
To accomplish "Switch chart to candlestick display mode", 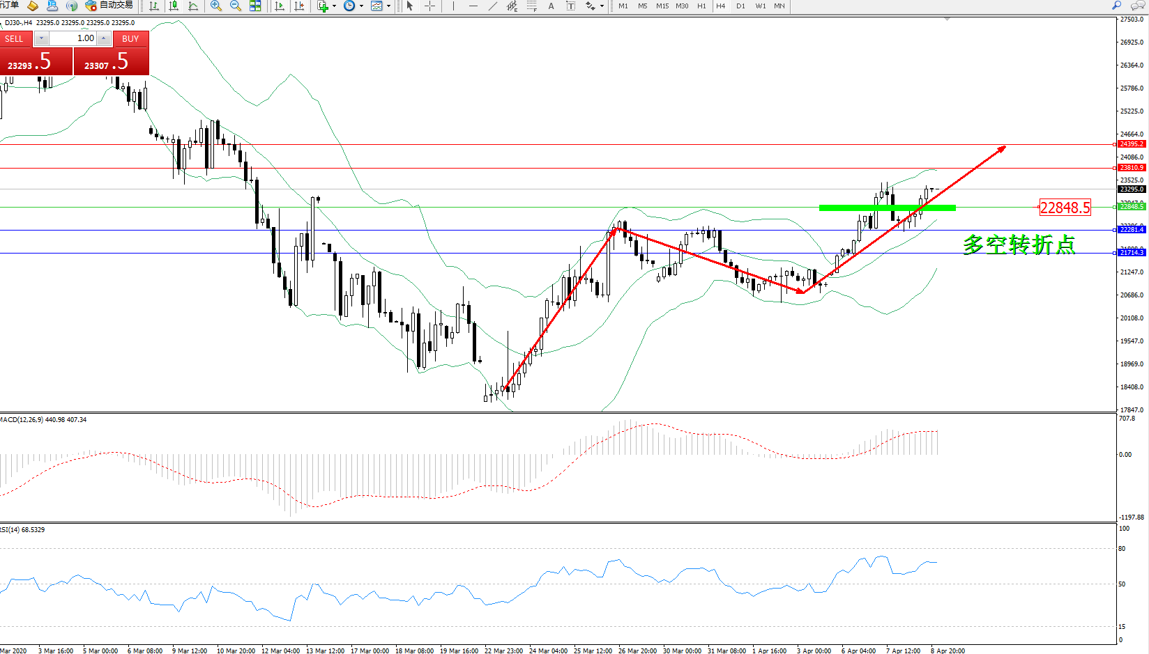I will pyautogui.click(x=174, y=6).
